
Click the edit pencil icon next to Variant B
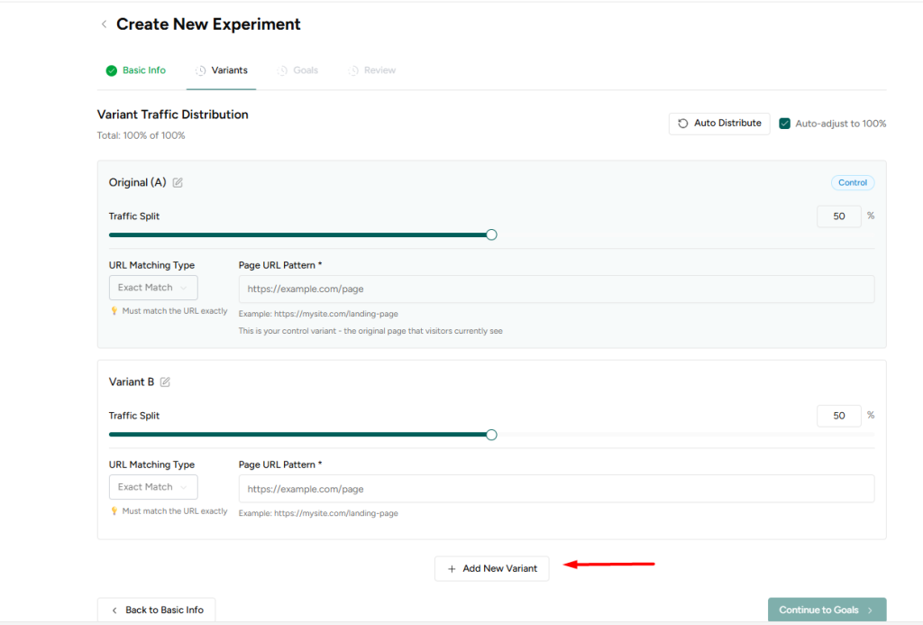pos(165,382)
